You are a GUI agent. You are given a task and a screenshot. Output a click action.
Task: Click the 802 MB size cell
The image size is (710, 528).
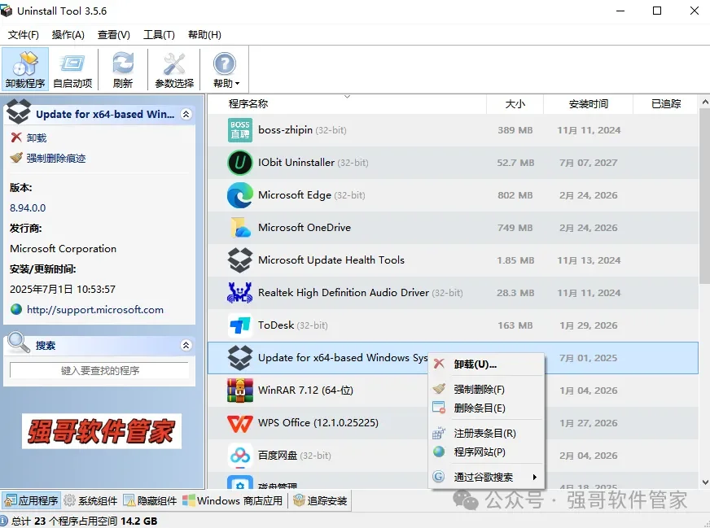click(x=515, y=195)
